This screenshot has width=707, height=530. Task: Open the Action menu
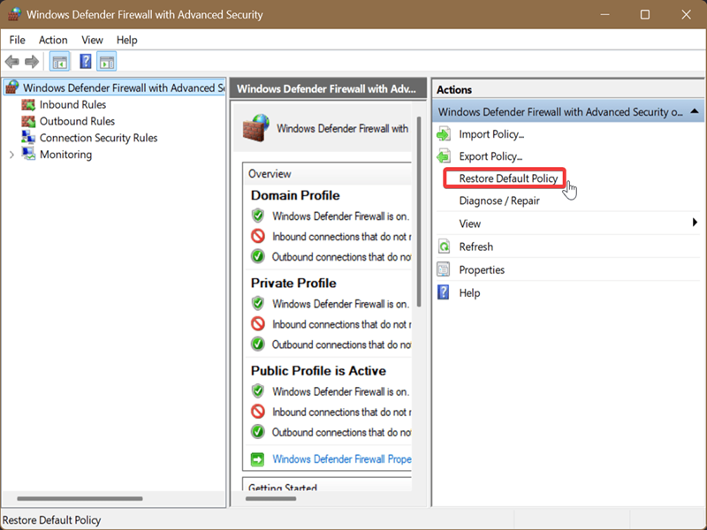click(53, 40)
